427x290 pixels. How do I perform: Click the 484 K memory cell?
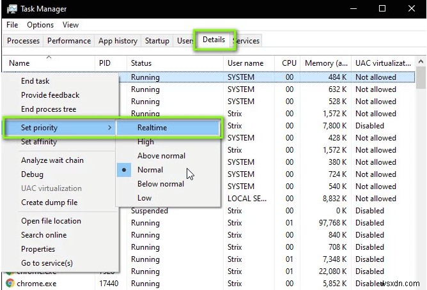[x=326, y=77]
